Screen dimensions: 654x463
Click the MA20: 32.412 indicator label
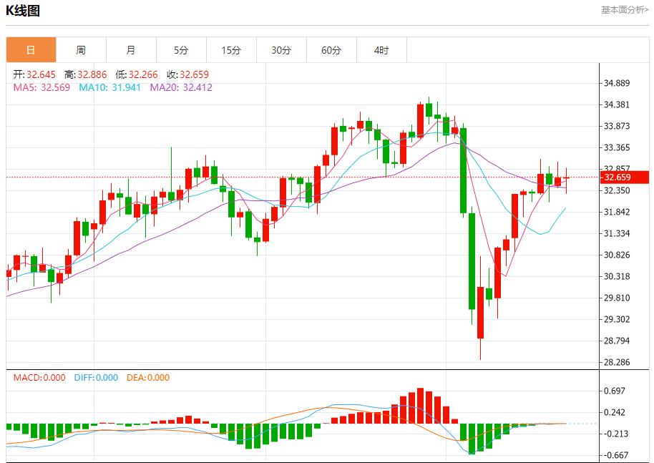181,87
